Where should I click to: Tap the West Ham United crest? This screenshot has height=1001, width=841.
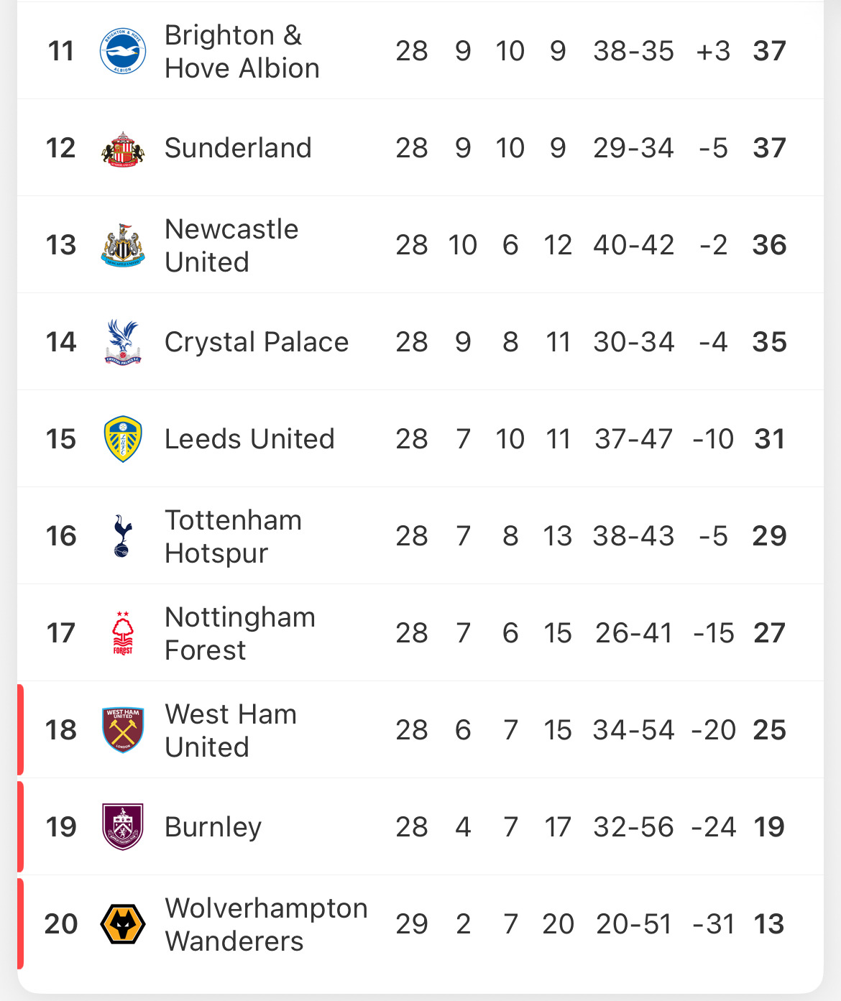[x=123, y=730]
